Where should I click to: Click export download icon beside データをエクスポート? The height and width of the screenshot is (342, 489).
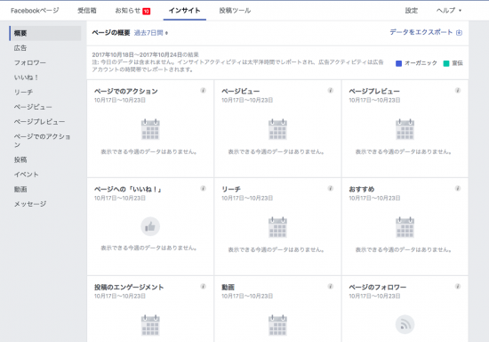[459, 32]
